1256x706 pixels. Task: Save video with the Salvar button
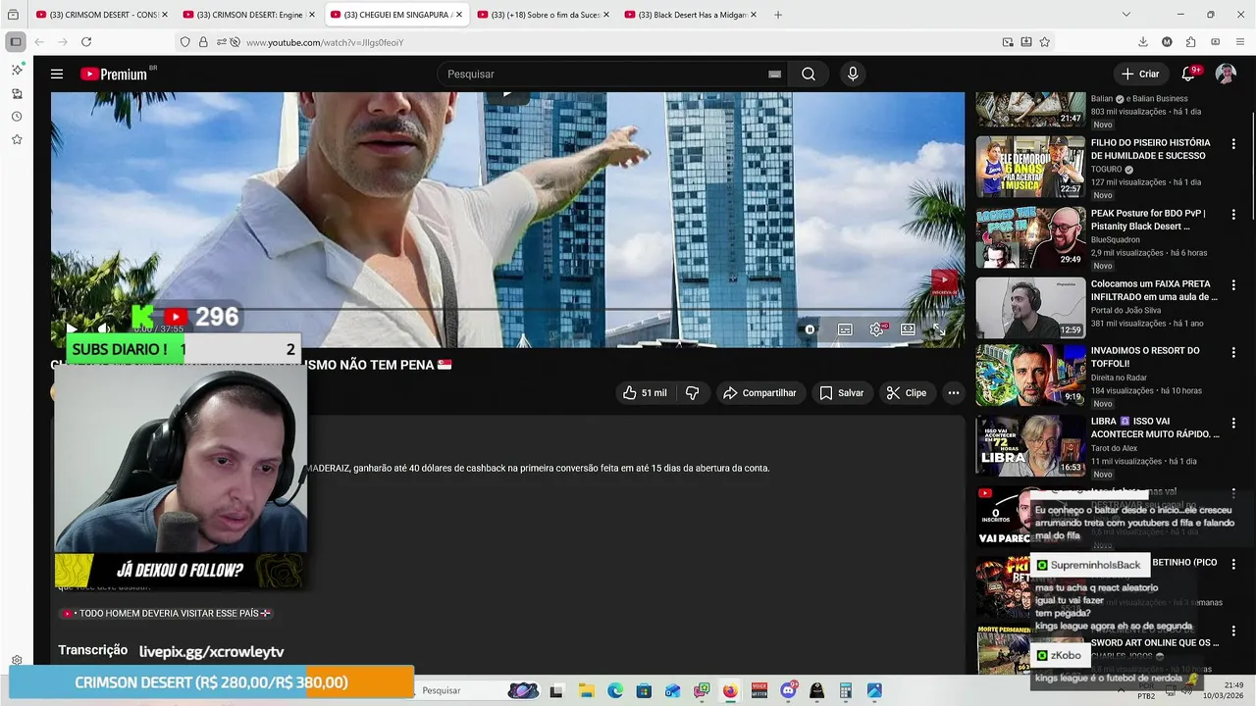[842, 392]
